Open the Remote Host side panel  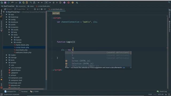(170, 26)
